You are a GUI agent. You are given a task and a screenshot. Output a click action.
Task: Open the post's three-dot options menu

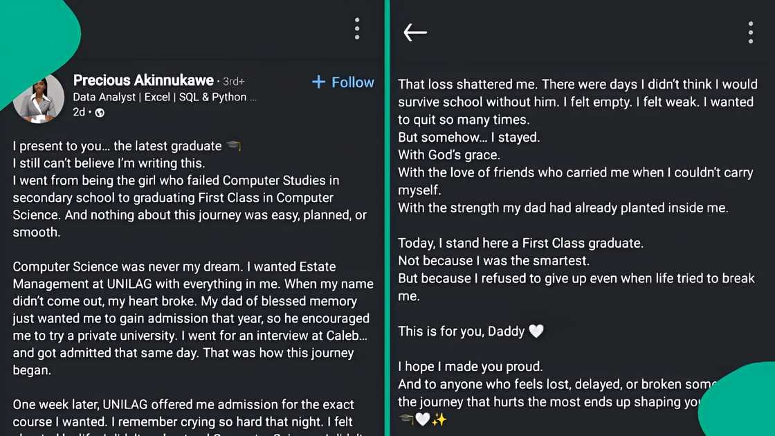[x=357, y=28]
